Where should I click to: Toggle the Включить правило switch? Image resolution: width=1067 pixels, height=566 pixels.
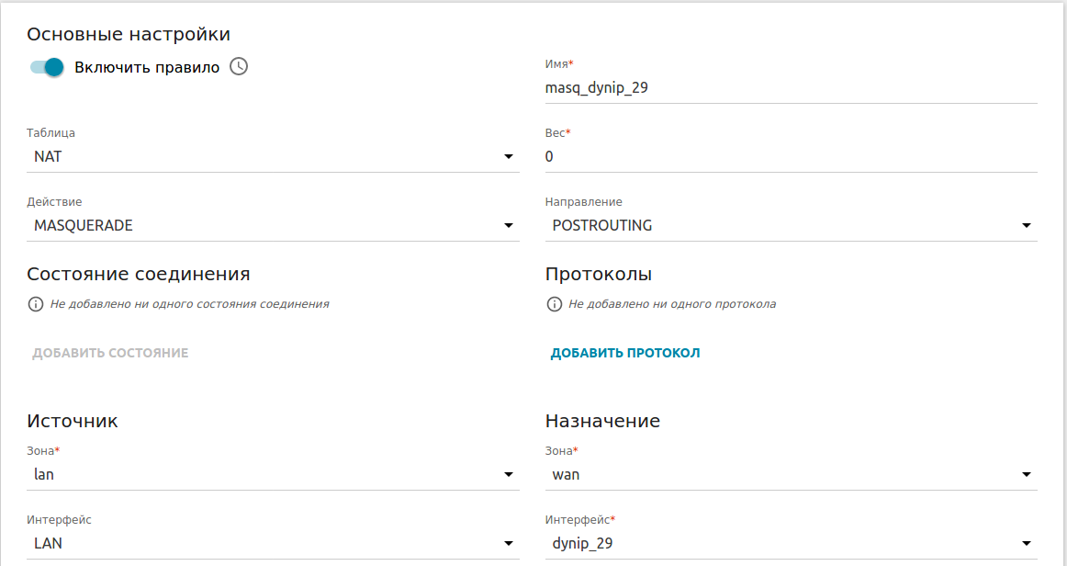(x=46, y=67)
